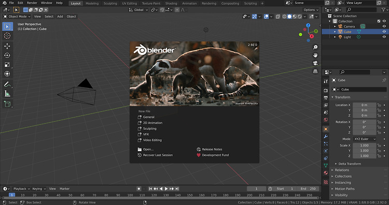
Task: Select the Add Cube tool
Action: tap(7, 104)
